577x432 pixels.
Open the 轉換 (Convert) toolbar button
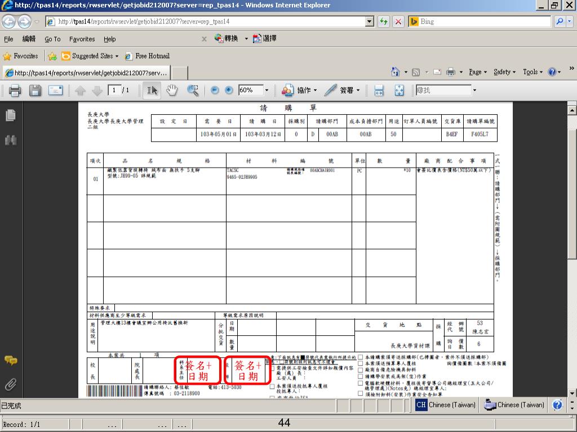coord(227,38)
